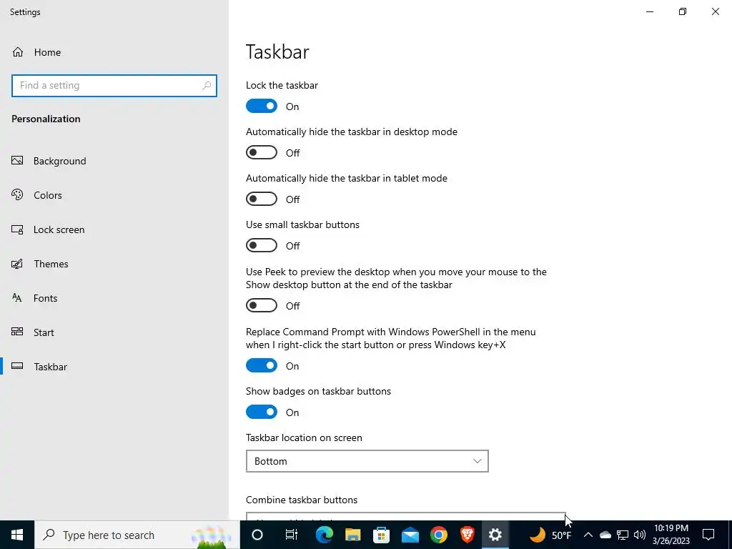Open the Windows Start button

pos(17,535)
